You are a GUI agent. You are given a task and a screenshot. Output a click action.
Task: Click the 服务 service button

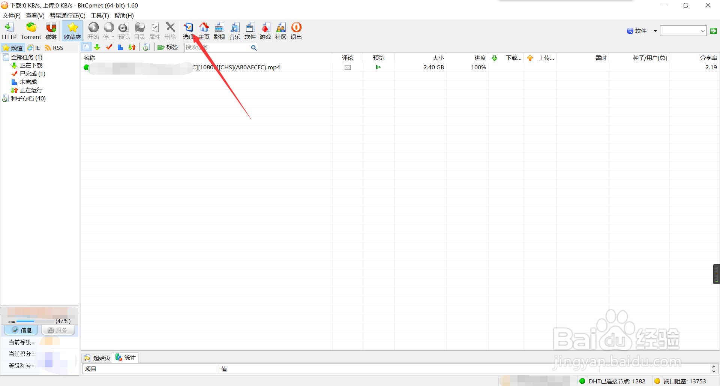[x=58, y=330]
